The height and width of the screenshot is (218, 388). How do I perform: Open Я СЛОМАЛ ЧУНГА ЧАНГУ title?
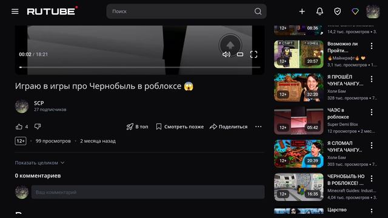[x=344, y=147]
